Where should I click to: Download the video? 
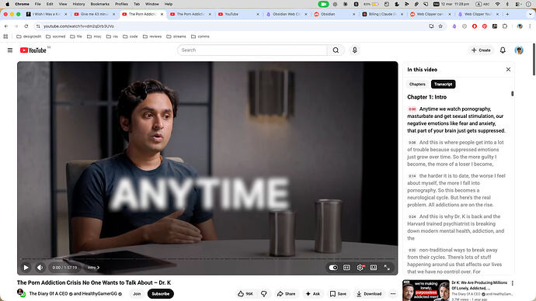tap(369, 294)
